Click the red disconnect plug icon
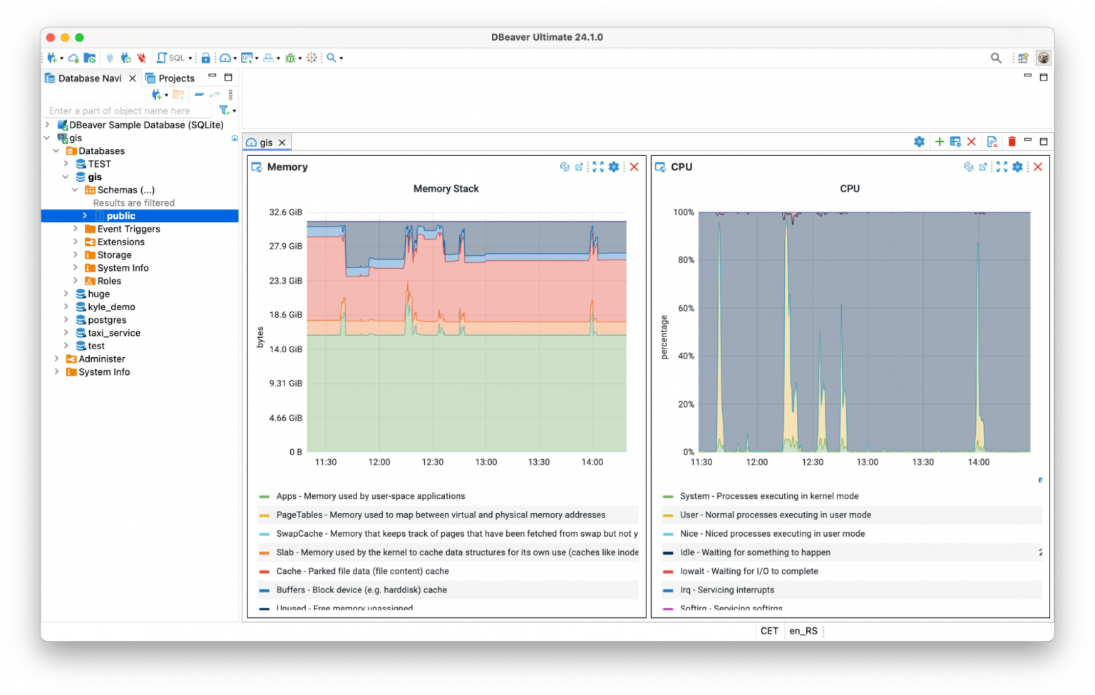Screen dimensions: 1095x695 tap(141, 58)
